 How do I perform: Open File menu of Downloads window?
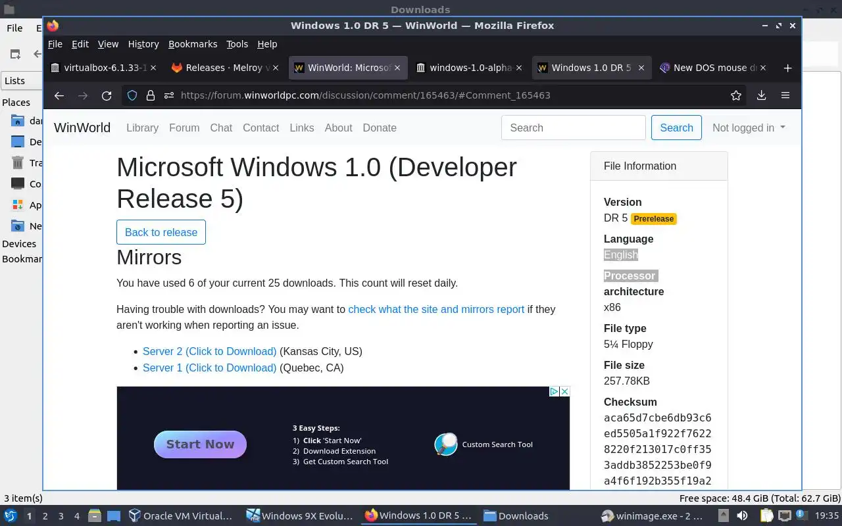[x=14, y=28]
